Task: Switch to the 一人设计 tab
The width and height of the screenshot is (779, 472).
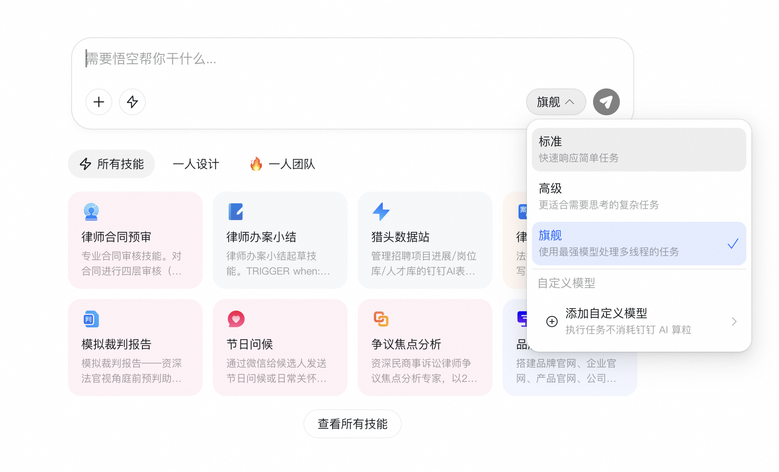Action: [196, 164]
